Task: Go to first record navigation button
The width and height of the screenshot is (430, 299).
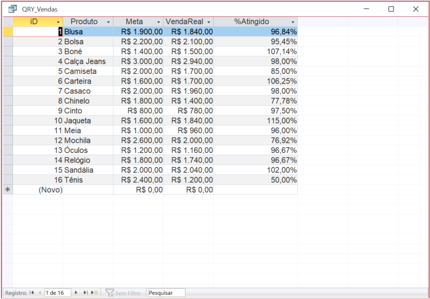Action: 32,293
